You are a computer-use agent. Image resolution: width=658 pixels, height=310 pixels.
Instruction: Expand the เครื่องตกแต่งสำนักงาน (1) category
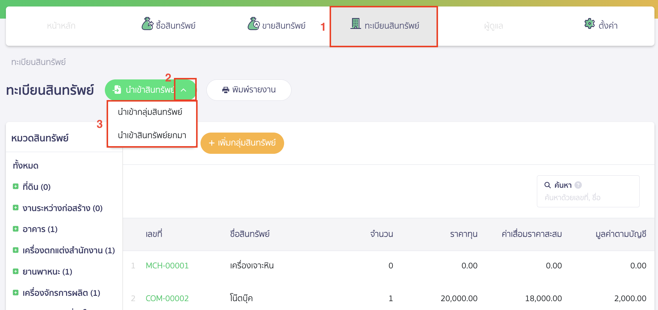16,250
